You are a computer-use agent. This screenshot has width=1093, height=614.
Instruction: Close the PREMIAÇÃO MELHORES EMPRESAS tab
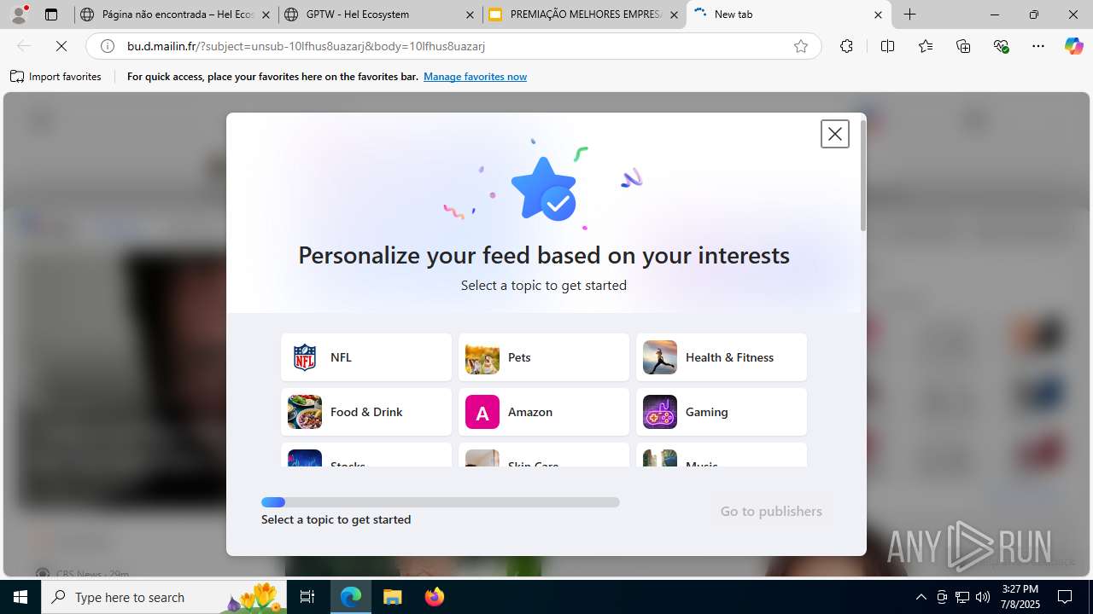tap(674, 14)
